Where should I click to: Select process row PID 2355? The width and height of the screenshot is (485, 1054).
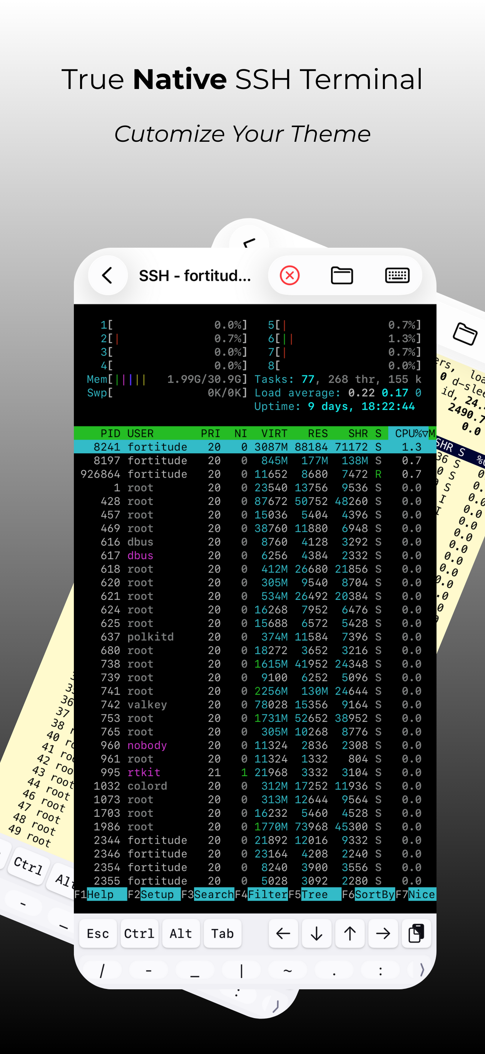point(255,881)
